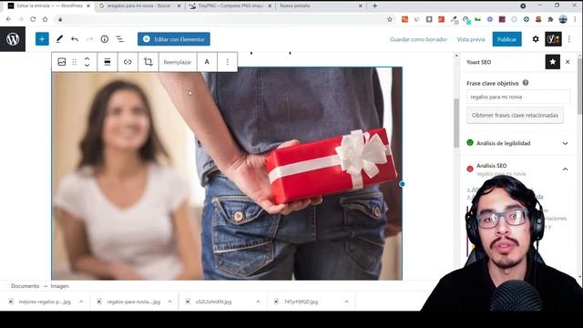Undo the last editor change
Screen dimensions: 583x328
click(x=75, y=39)
